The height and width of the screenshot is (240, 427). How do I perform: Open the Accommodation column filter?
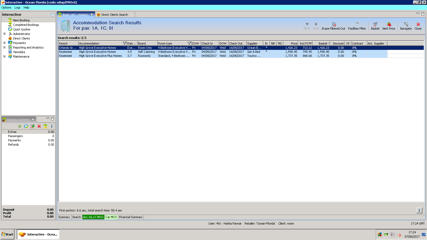pos(124,43)
